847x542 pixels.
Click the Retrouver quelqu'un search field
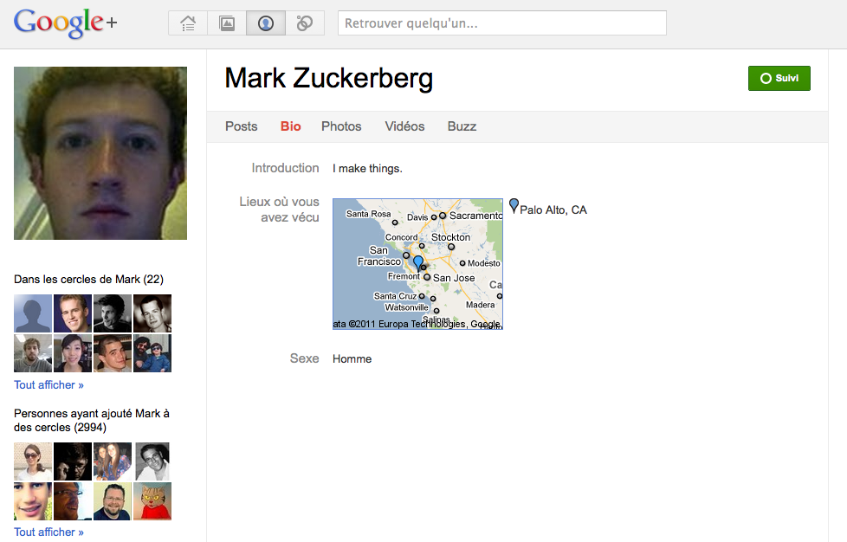tap(501, 23)
